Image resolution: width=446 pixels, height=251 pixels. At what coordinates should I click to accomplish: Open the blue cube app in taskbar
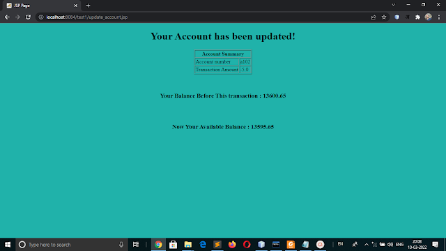(x=261, y=245)
